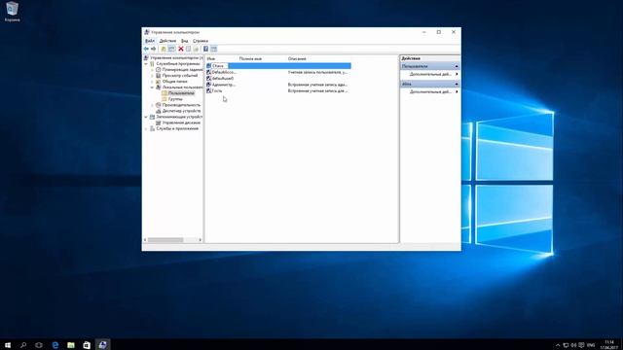This screenshot has height=350, width=623.
Task: Collapse the Запоминающие устройства tree node
Action: [x=146, y=117]
